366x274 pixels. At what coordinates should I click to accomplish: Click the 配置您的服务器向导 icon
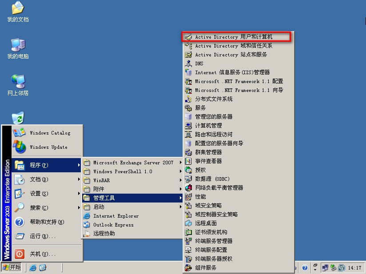[188, 143]
